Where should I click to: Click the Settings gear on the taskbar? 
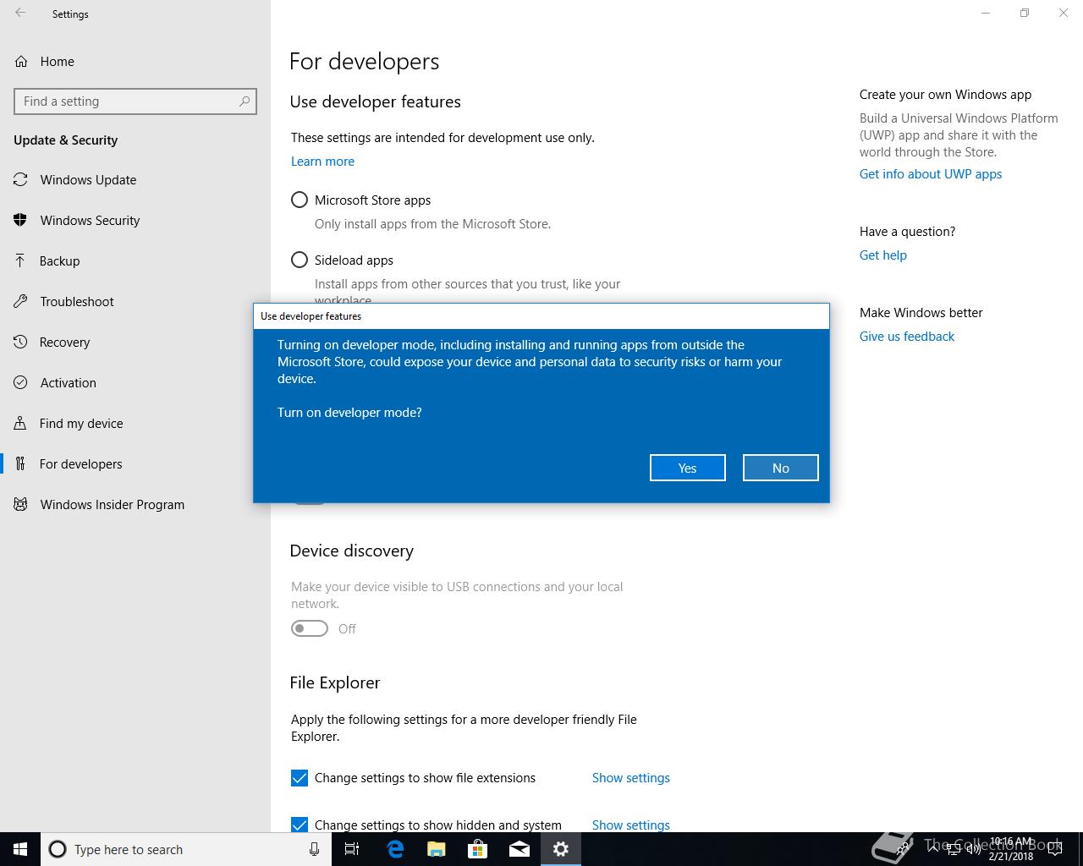(561, 849)
